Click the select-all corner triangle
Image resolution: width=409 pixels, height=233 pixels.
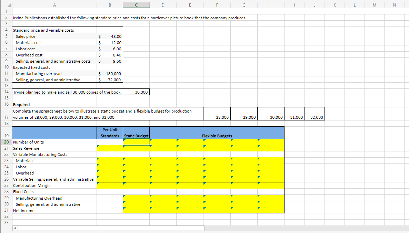click(9, 5)
